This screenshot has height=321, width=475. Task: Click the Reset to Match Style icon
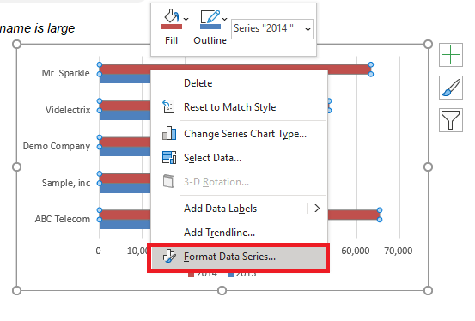[168, 106]
